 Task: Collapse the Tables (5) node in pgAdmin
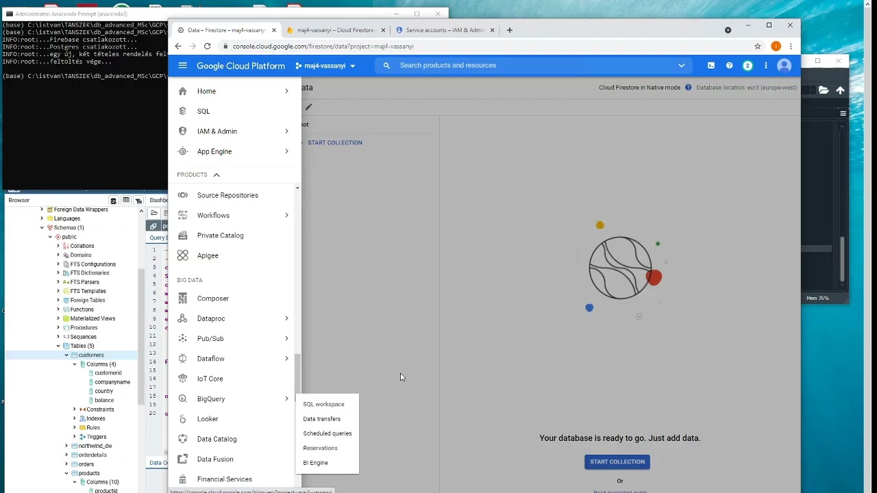point(58,346)
